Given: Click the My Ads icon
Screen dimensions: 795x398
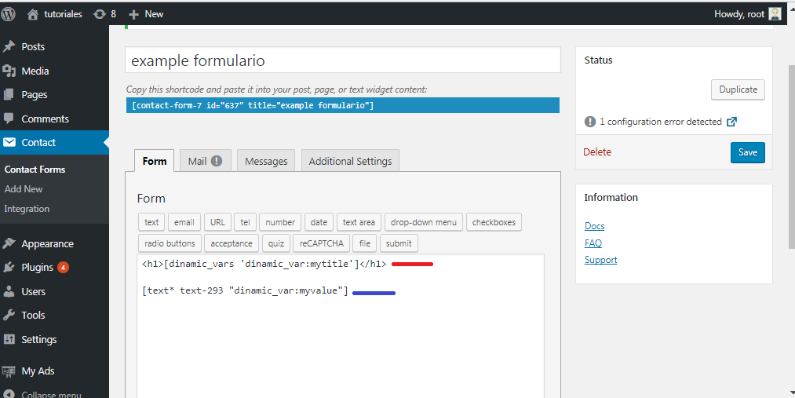Looking at the screenshot, I should click(x=9, y=371).
